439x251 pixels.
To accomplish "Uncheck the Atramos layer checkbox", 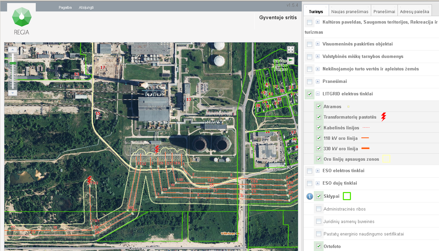I will 319,106.
